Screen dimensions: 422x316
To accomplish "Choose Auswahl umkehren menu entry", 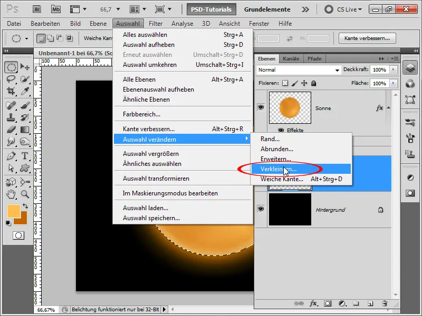I will pos(183,65).
